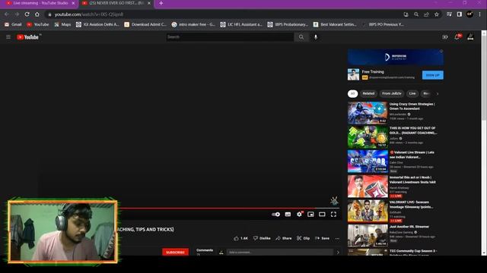Open the notifications bell
The image size is (487, 273).
point(457,37)
